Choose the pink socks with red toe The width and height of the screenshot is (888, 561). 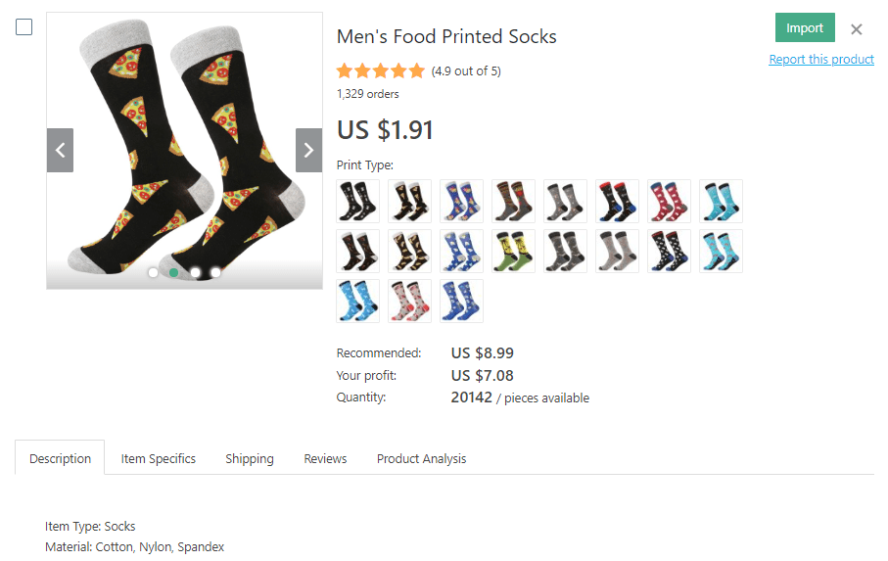409,301
